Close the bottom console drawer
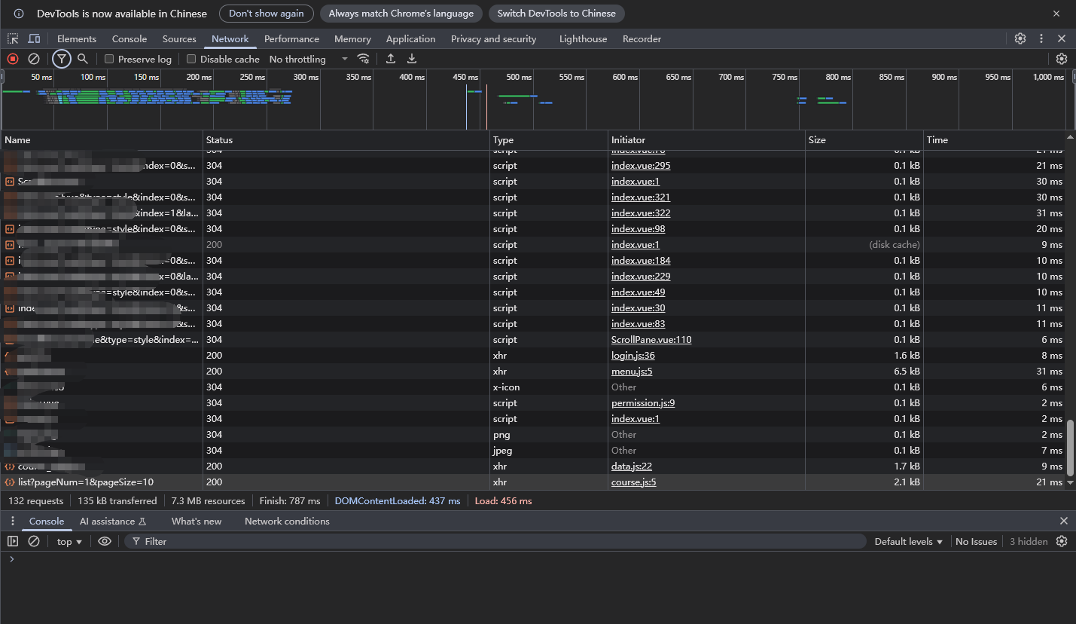This screenshot has height=624, width=1076. [1064, 522]
